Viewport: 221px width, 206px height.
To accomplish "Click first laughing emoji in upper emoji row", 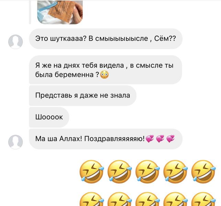I will click(92, 172).
